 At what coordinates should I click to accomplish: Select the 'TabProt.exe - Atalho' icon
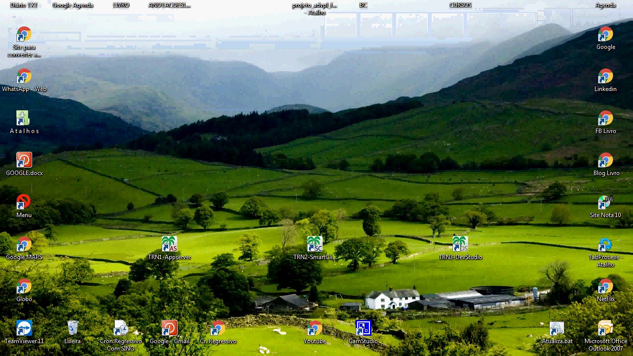click(x=605, y=245)
